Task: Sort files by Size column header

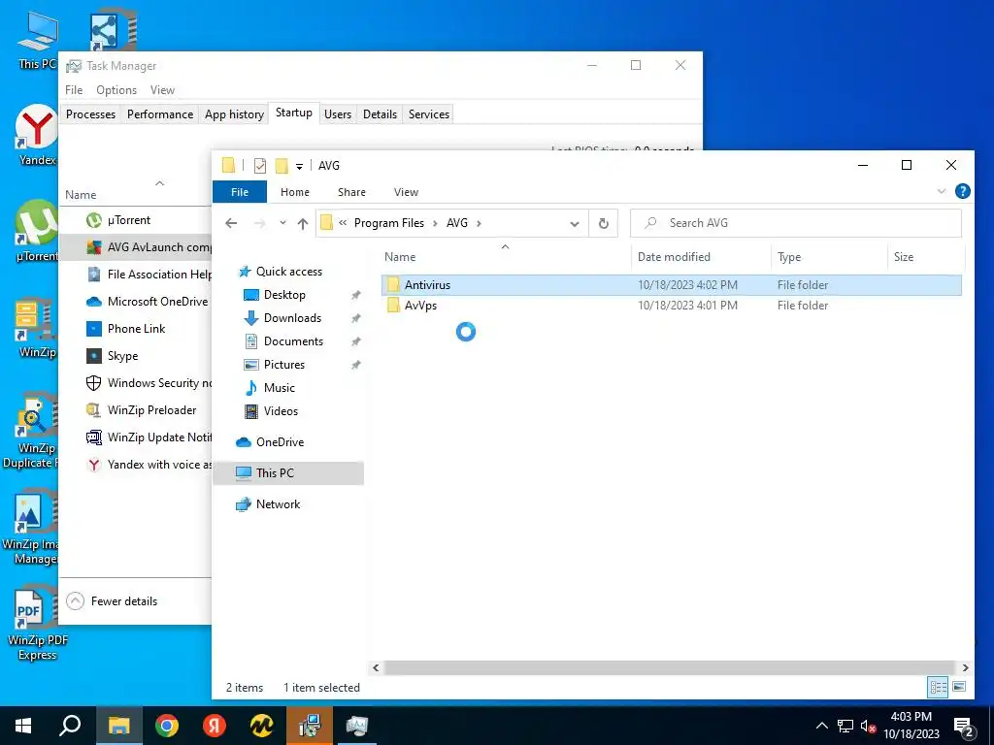Action: pyautogui.click(x=925, y=256)
